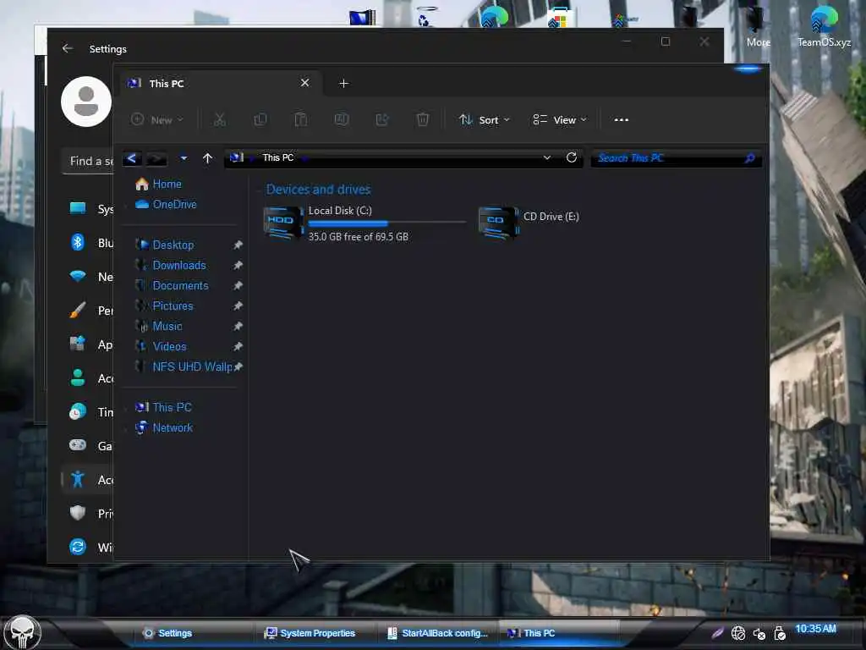Open the View dropdown menu
Image resolution: width=866 pixels, height=650 pixels.
(560, 120)
